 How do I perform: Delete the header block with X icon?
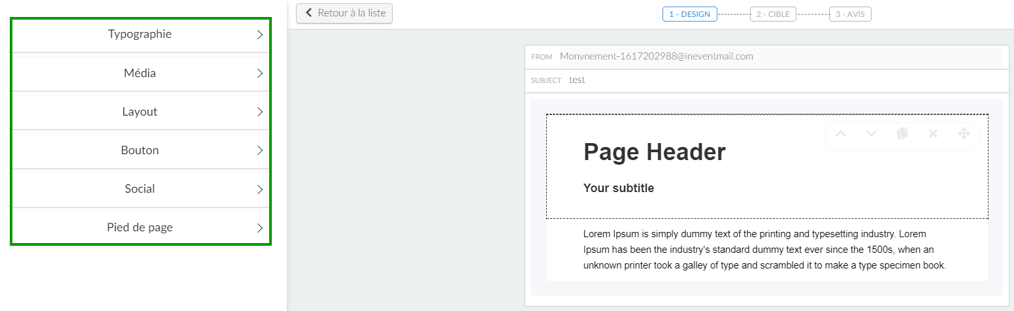tap(933, 134)
